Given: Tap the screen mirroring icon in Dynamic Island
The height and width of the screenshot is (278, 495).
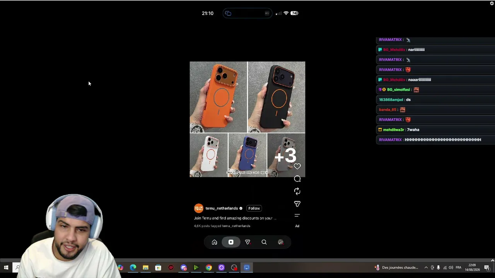Looking at the screenshot, I should coord(228,14).
